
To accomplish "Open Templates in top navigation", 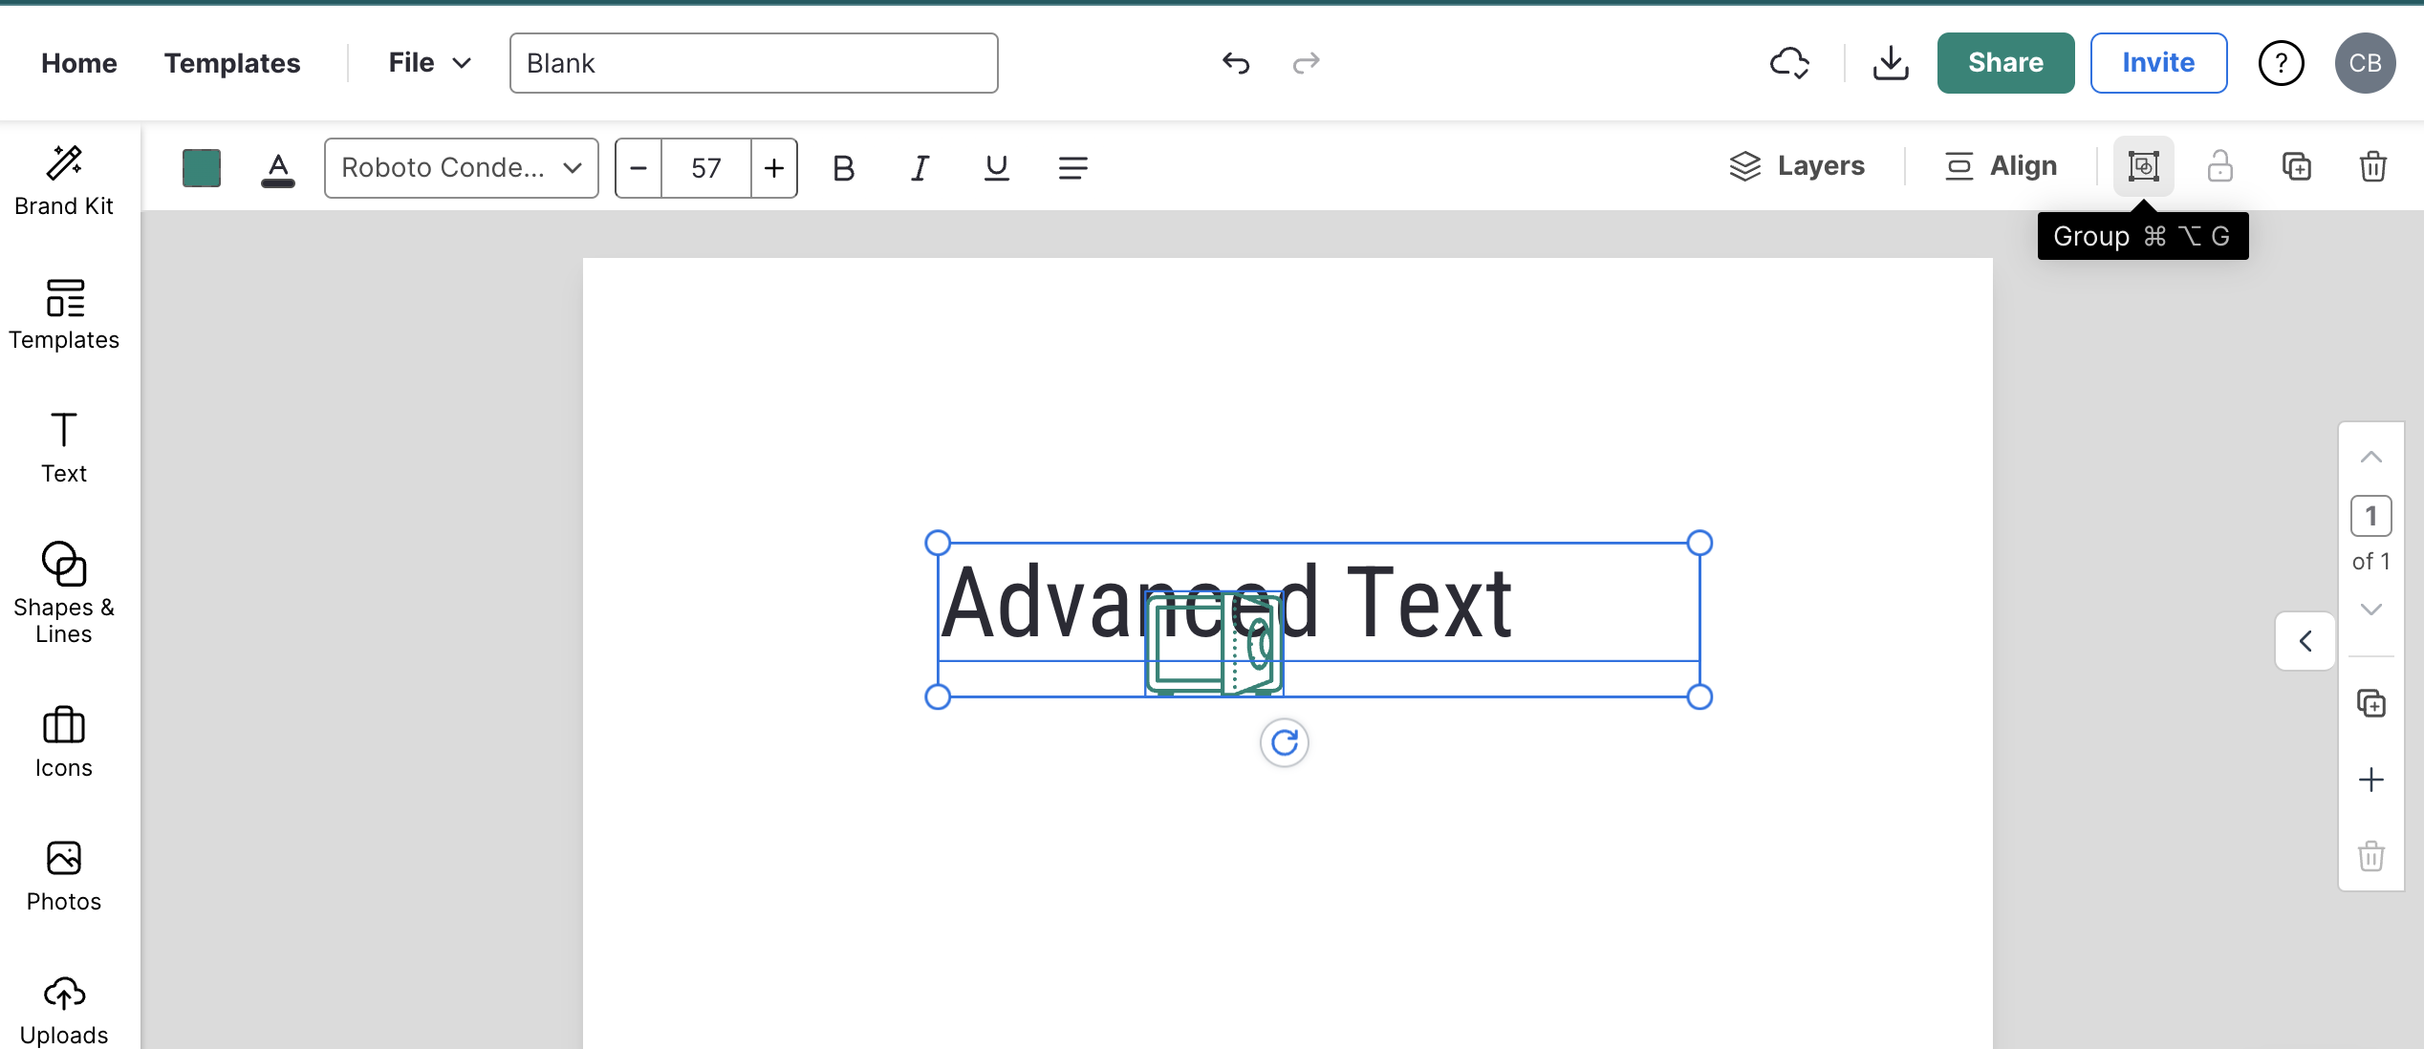I will pyautogui.click(x=232, y=63).
